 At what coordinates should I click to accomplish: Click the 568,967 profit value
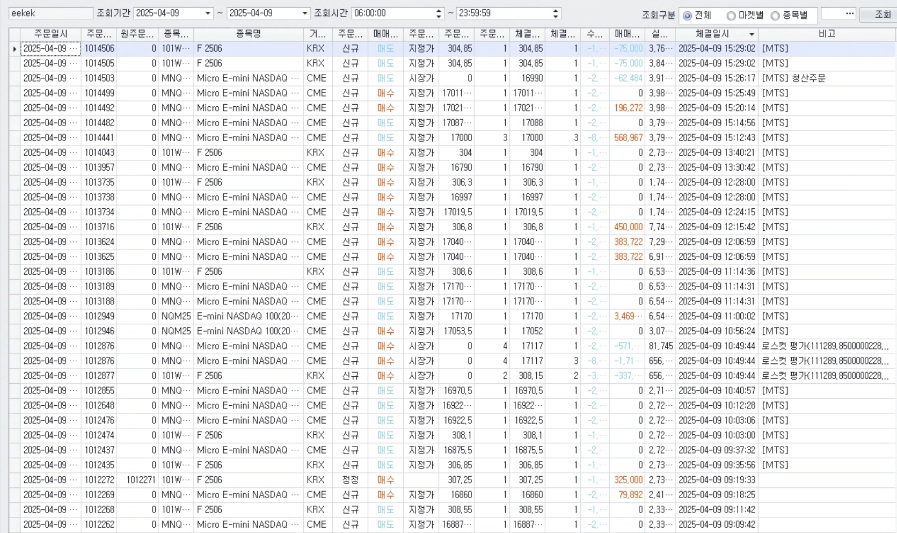(628, 138)
